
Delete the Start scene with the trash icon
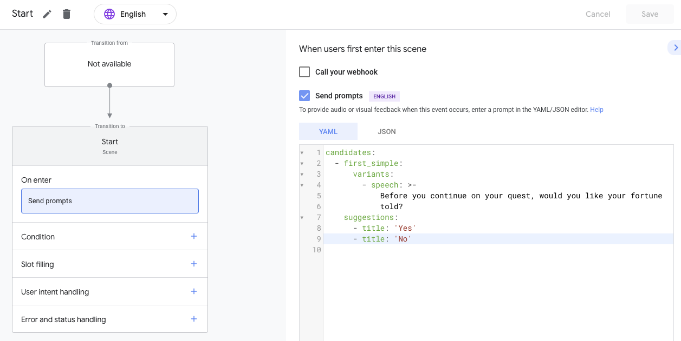[66, 14]
